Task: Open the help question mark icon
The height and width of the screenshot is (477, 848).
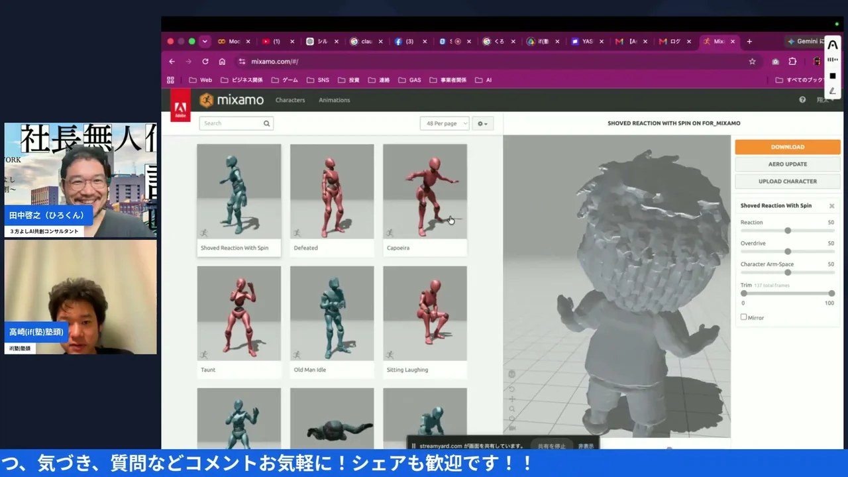Action: pyautogui.click(x=802, y=100)
